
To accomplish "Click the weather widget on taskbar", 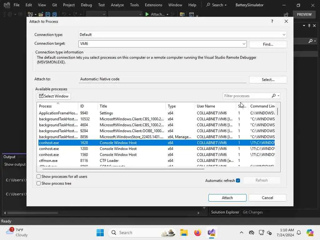I will [x=17, y=232].
